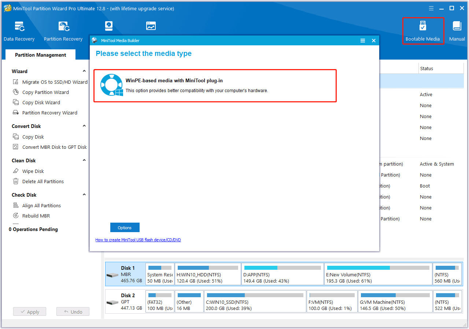
Task: Open the main window hamburger menu
Action: (431, 8)
